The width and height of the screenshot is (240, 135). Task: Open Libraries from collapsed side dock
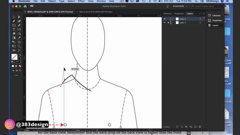tap(215, 15)
